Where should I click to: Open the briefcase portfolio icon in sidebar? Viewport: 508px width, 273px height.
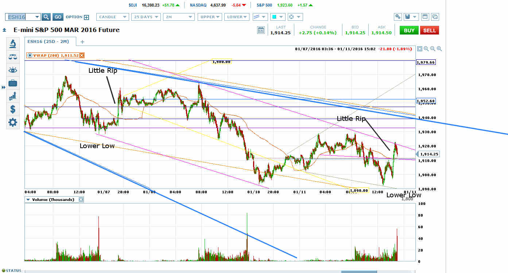(13, 83)
